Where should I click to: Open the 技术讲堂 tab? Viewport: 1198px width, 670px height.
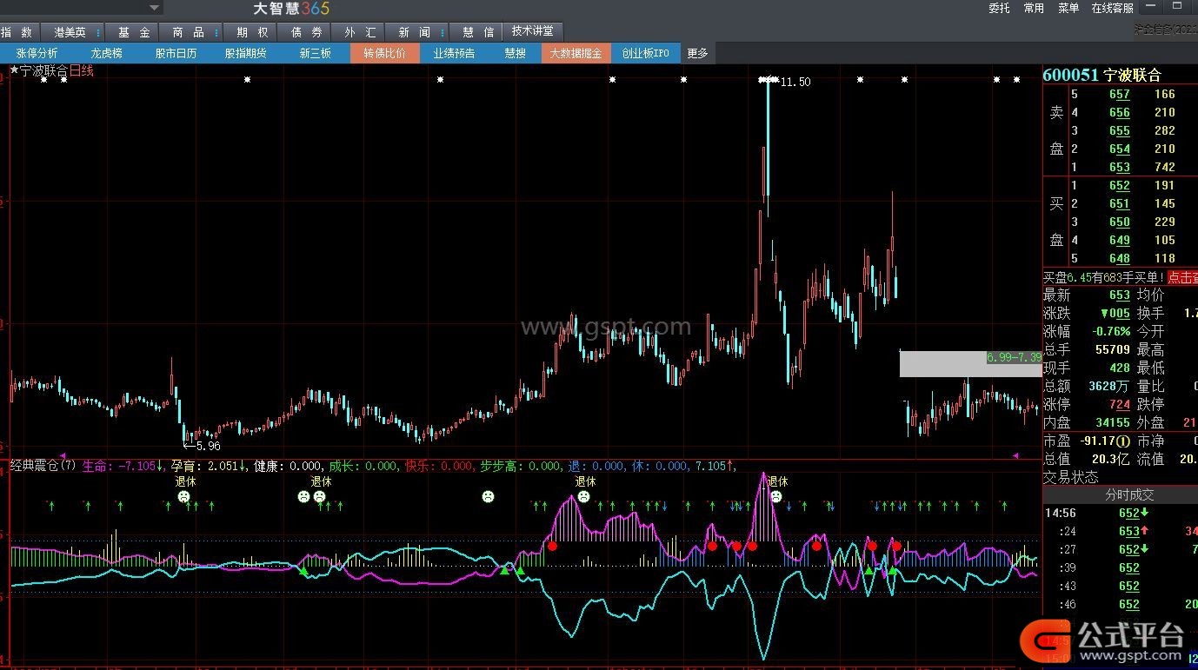pos(533,31)
